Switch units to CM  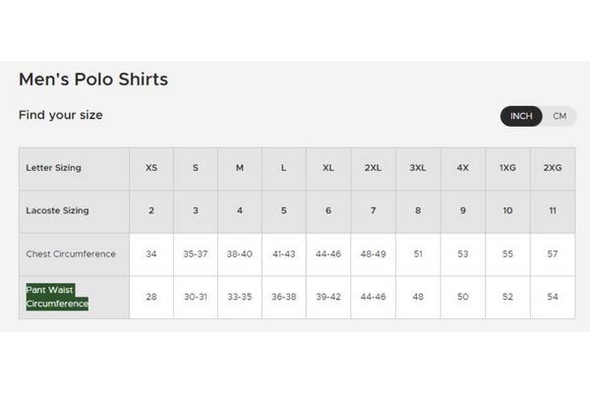[x=560, y=116]
